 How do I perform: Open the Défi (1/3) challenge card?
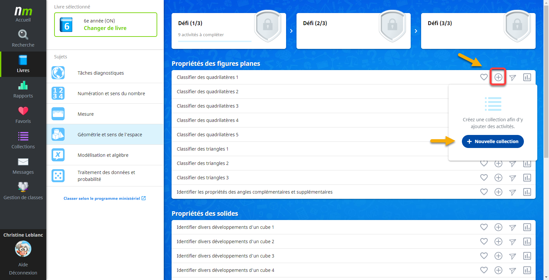229,31
